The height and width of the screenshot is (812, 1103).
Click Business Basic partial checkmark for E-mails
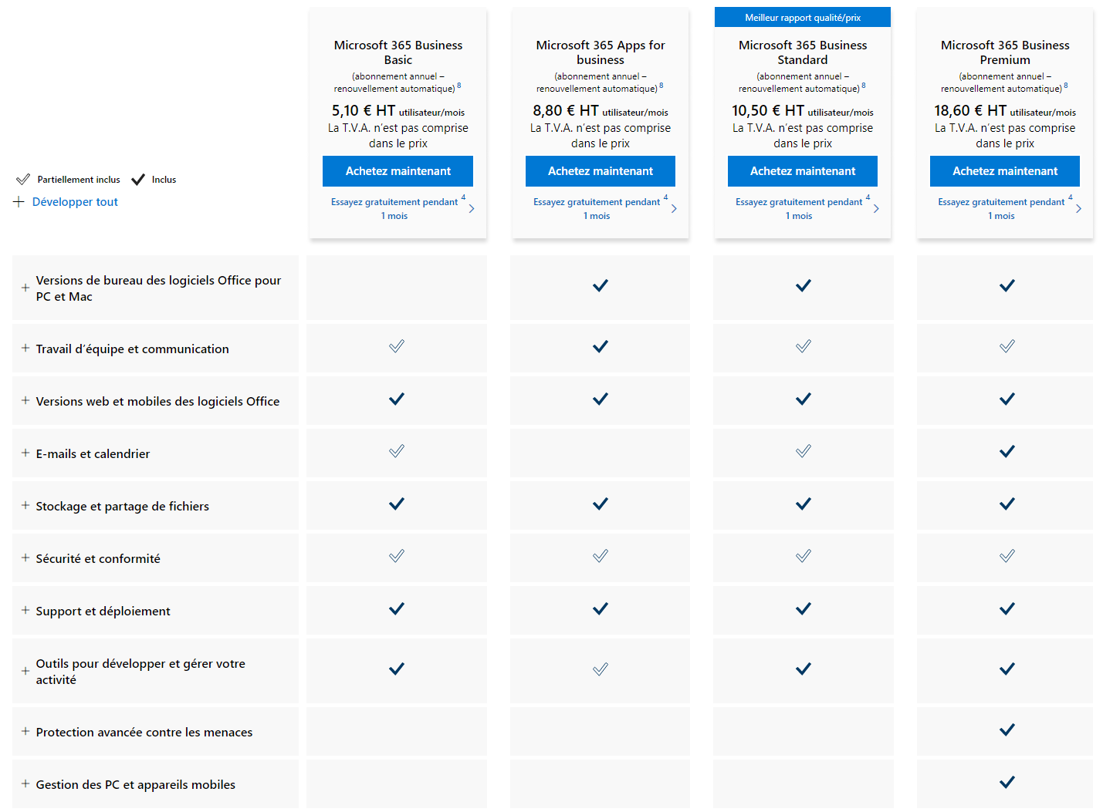tap(397, 451)
